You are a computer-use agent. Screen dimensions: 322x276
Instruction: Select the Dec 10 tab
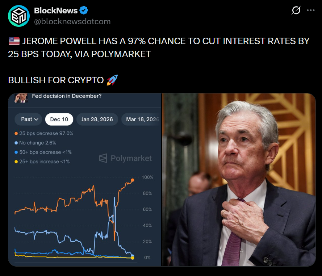[x=59, y=119]
